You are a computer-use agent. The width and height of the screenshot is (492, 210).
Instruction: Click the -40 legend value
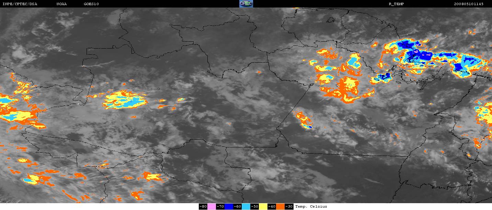(272, 207)
